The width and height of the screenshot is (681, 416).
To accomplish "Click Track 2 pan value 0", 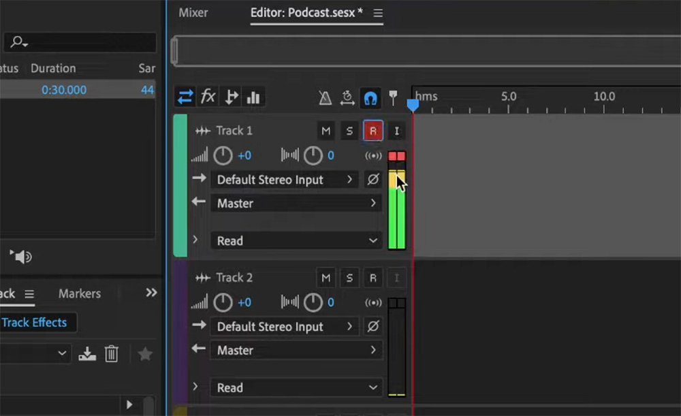I will coord(331,303).
